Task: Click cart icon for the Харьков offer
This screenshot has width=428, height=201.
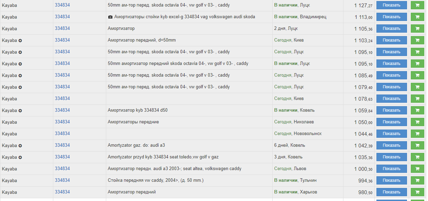Action: (x=417, y=192)
